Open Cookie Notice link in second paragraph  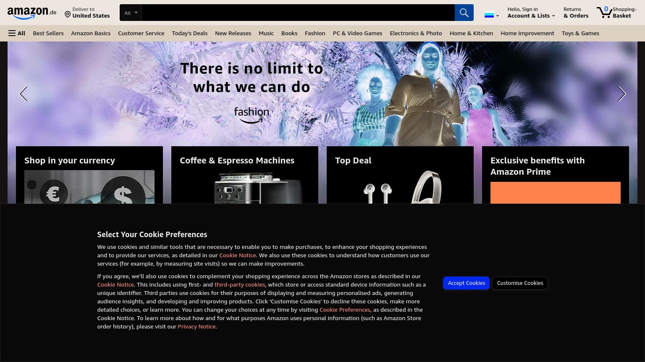[x=115, y=284]
